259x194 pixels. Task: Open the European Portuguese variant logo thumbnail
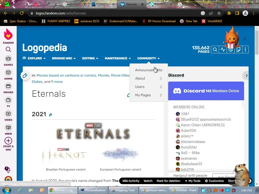pyautogui.click(x=121, y=154)
